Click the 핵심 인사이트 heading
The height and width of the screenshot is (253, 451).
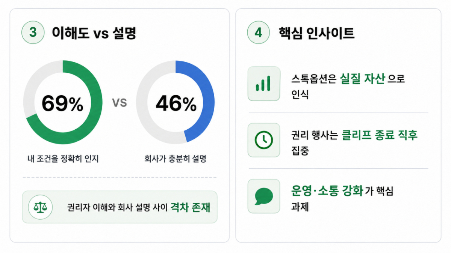click(316, 33)
